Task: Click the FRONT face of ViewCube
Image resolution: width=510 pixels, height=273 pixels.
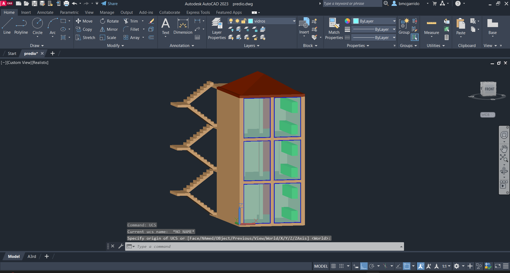Action: 489,89
